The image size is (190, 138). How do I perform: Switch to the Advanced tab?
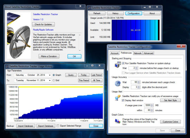tap(148, 53)
